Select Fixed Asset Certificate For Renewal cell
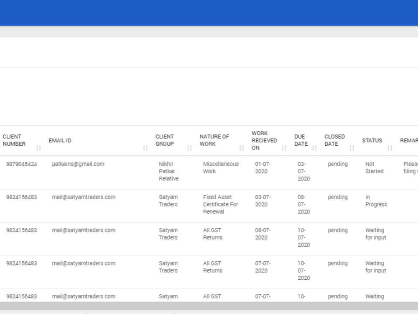 coord(220,204)
